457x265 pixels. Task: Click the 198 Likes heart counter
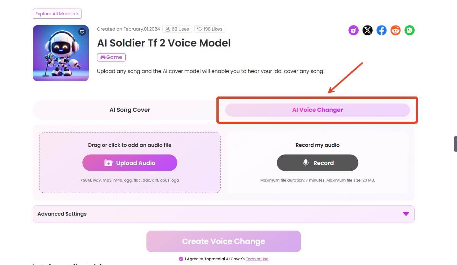(209, 29)
